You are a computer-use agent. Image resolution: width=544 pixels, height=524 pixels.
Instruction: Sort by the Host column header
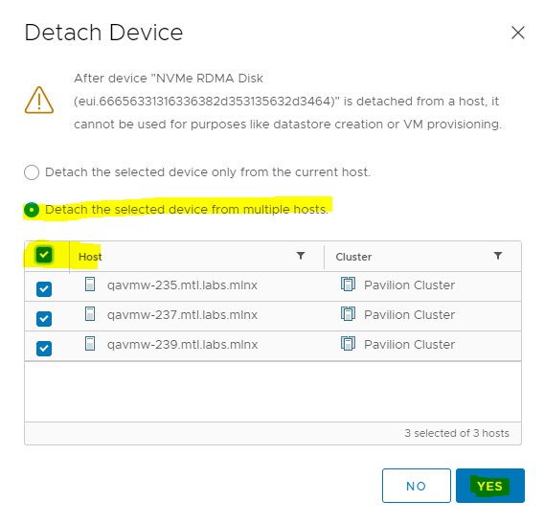90,257
